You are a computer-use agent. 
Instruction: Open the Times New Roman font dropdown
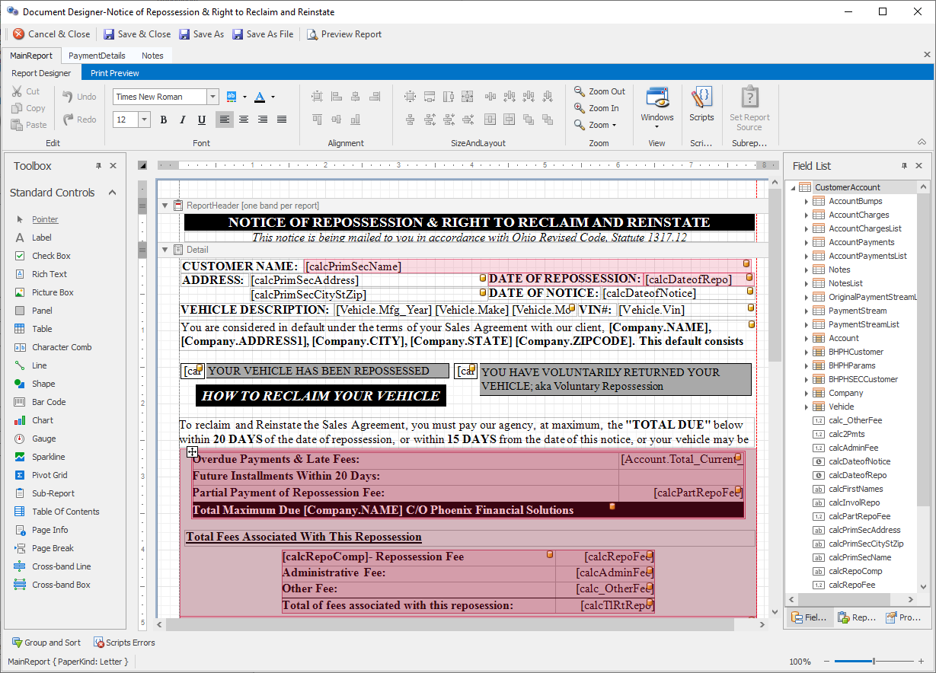coord(212,97)
